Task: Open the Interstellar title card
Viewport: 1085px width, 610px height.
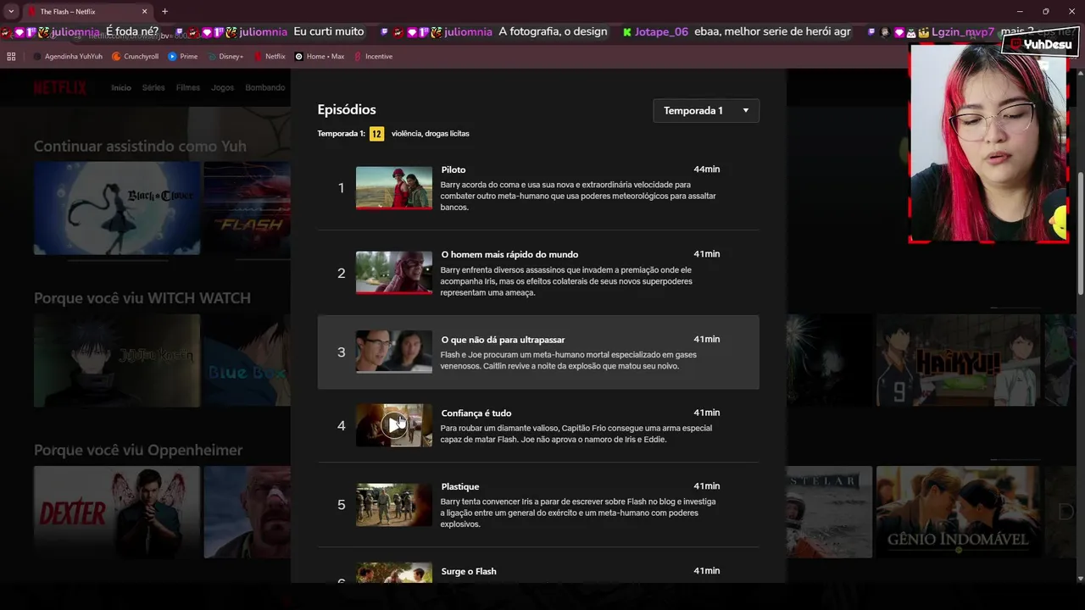Action: click(x=829, y=512)
